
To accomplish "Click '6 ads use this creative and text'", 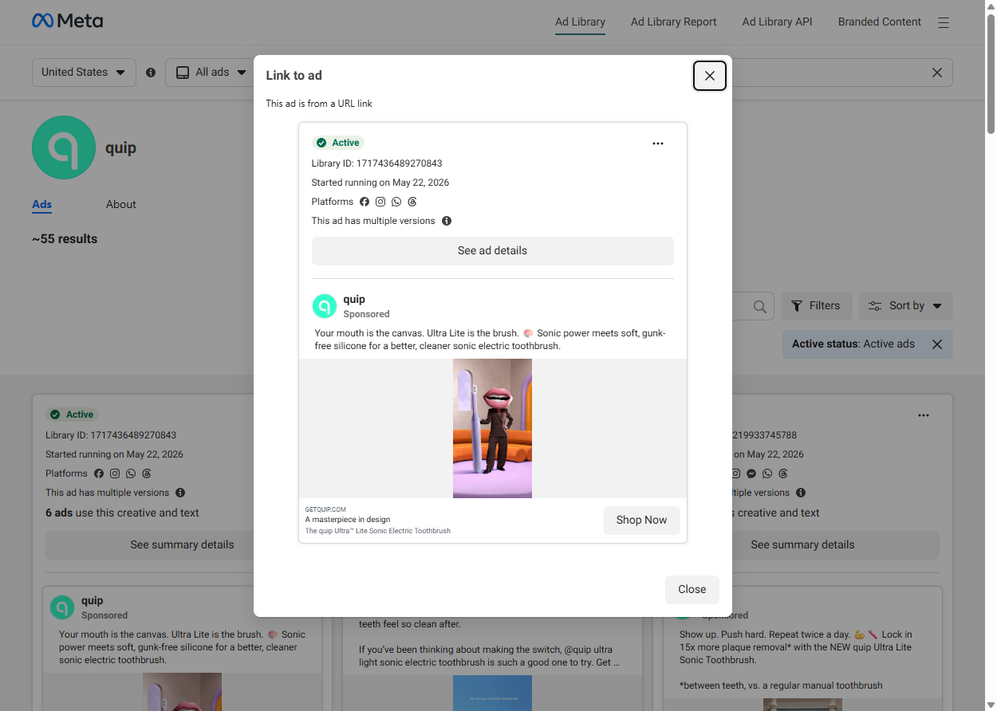I will [x=122, y=513].
